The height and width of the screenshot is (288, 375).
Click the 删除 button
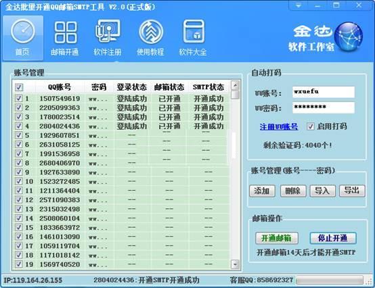pyautogui.click(x=293, y=191)
